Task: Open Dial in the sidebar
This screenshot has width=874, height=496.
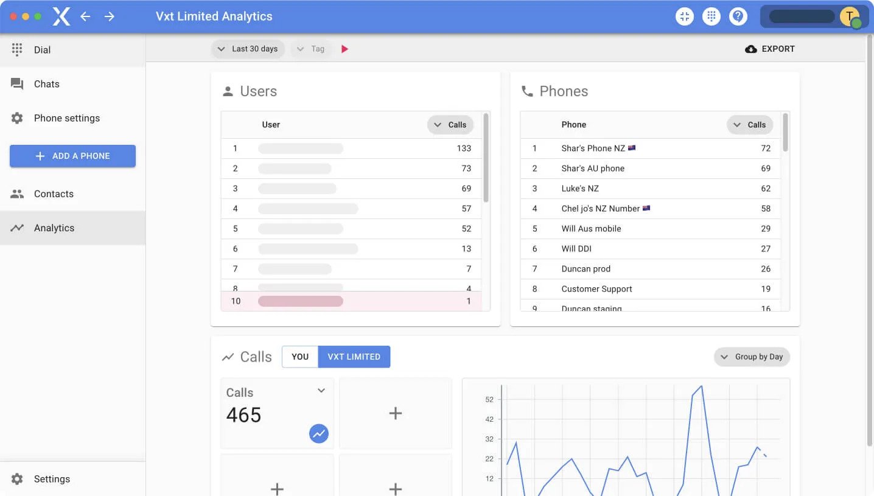Action: pos(72,50)
